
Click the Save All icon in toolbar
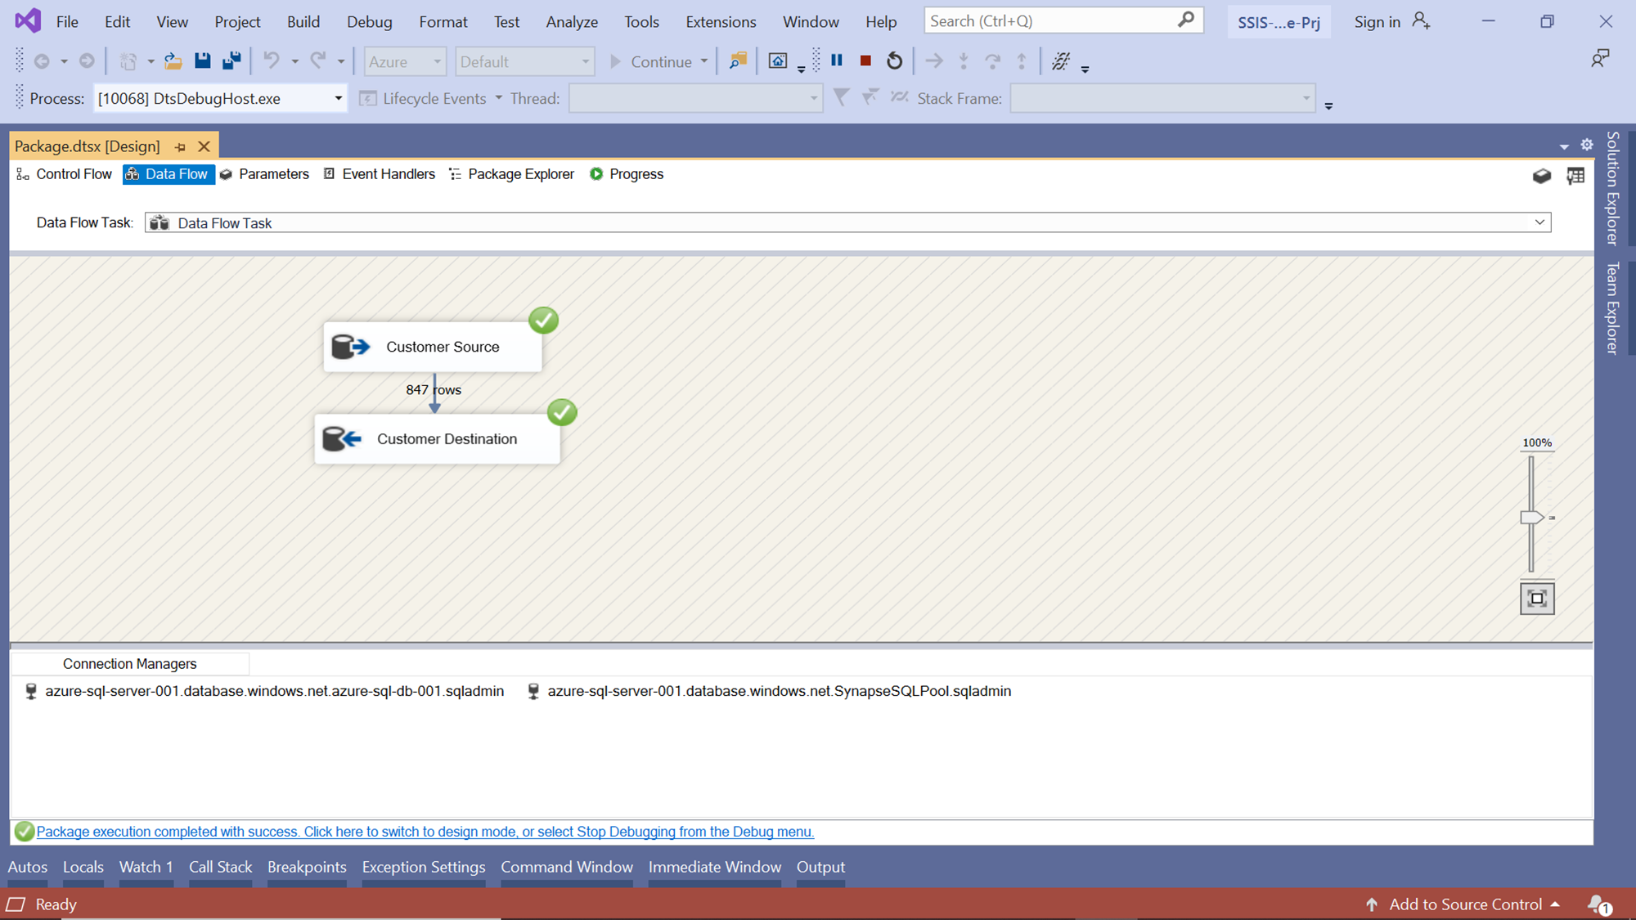(231, 61)
